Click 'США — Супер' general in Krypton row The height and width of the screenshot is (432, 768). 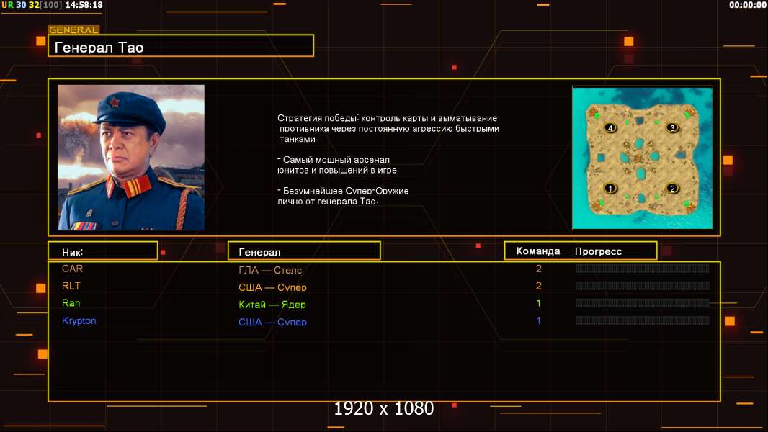coord(272,322)
